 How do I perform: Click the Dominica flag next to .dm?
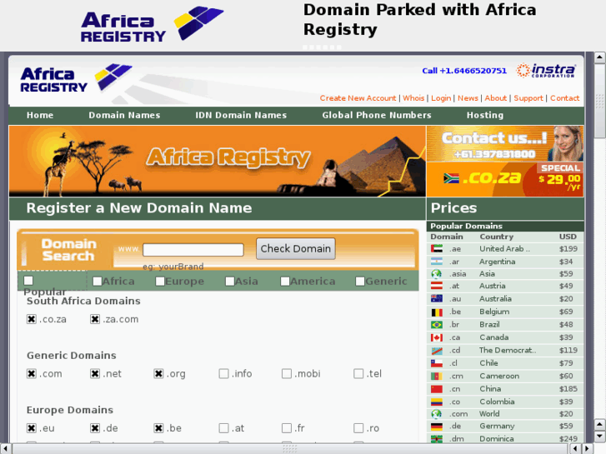(437, 438)
